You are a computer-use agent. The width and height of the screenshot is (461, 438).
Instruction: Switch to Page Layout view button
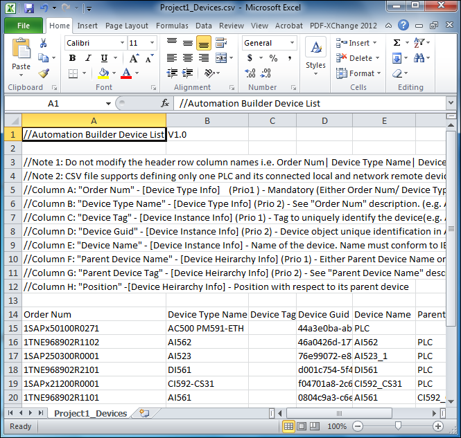click(x=302, y=426)
